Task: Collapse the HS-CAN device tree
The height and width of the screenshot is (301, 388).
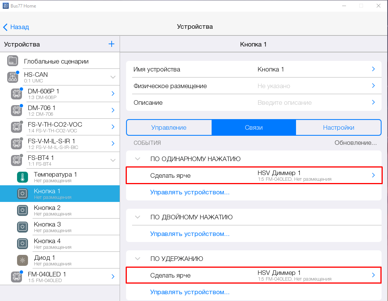Action: [113, 77]
